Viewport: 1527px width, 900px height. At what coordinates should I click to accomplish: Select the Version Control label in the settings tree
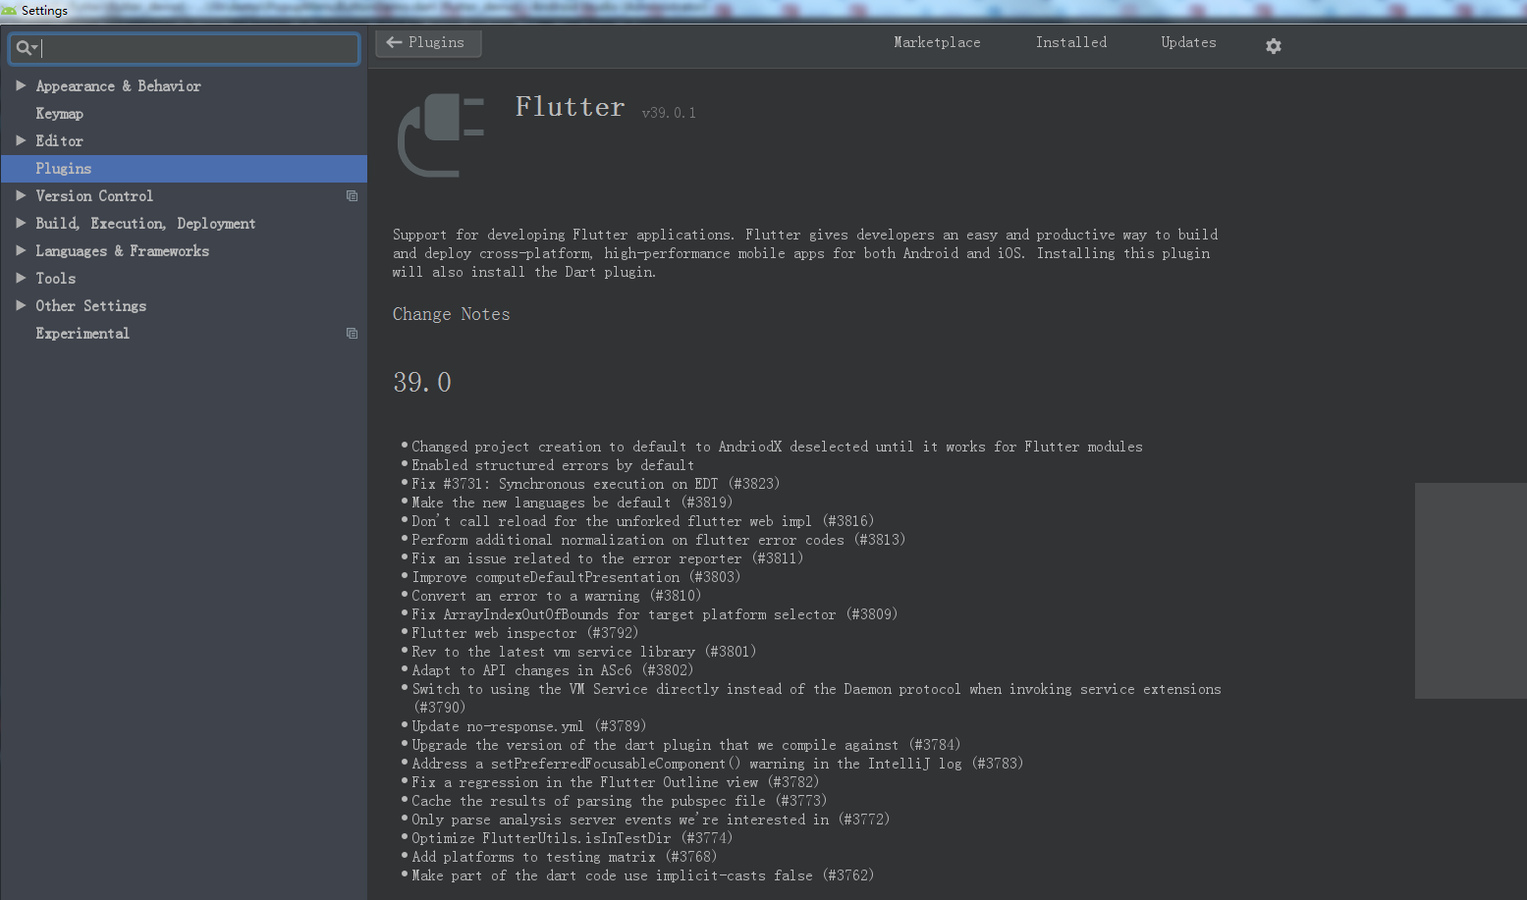[94, 196]
